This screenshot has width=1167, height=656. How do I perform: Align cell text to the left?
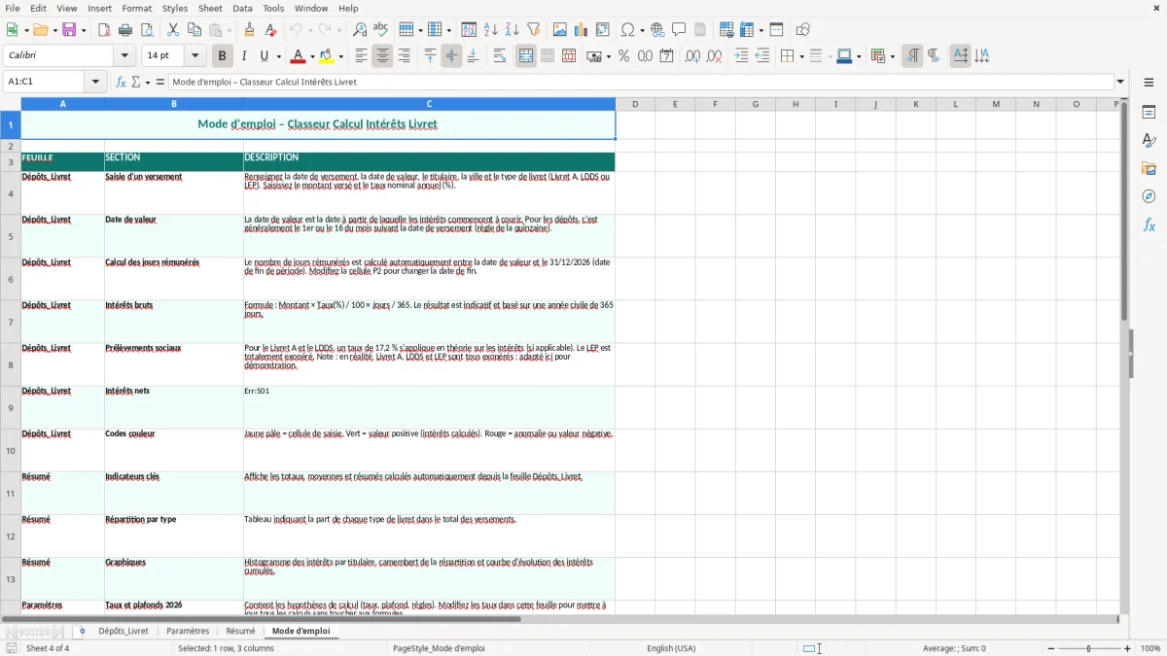click(x=362, y=56)
